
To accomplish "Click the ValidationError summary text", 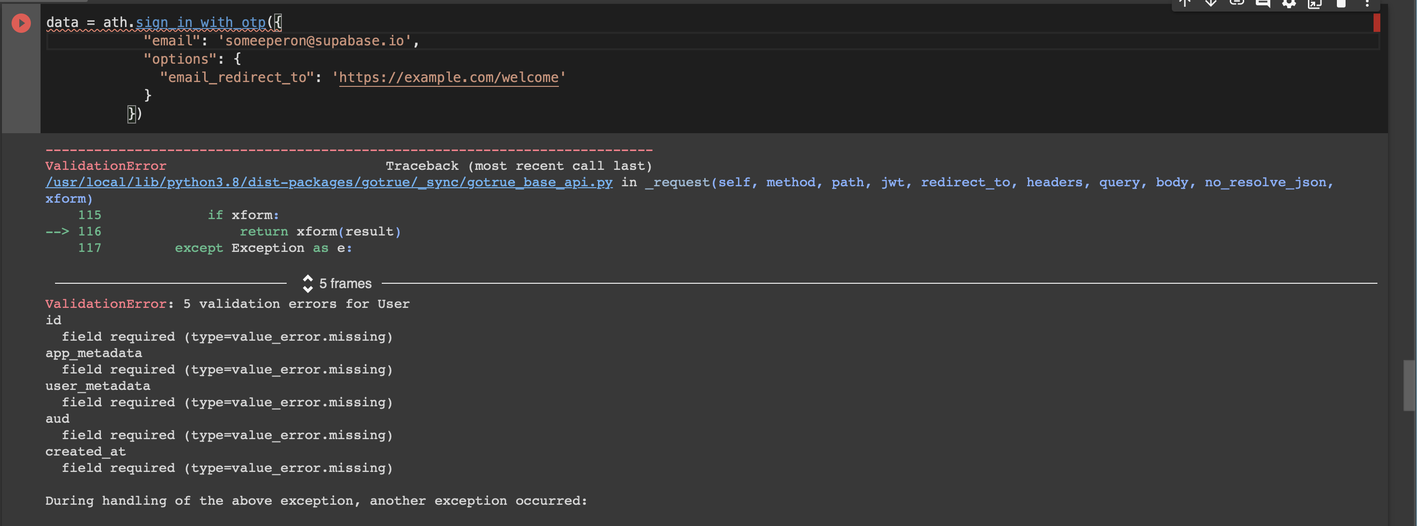I will pos(227,304).
